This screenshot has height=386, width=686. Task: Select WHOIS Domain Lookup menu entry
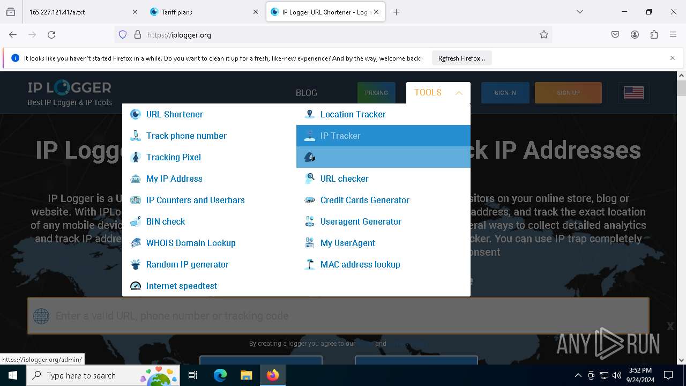click(209, 243)
